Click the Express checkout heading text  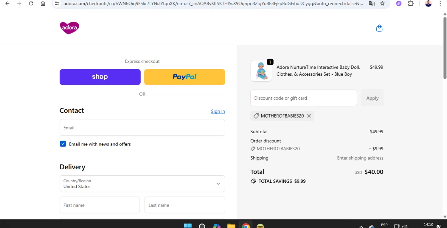coord(142,61)
